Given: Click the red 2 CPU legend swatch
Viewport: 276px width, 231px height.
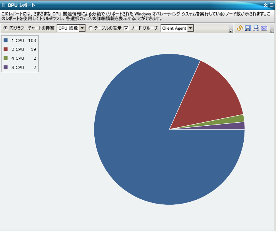Looking at the screenshot, I should tap(6, 49).
